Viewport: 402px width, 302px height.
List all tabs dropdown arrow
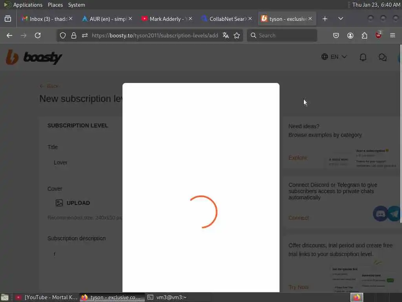coord(340,19)
